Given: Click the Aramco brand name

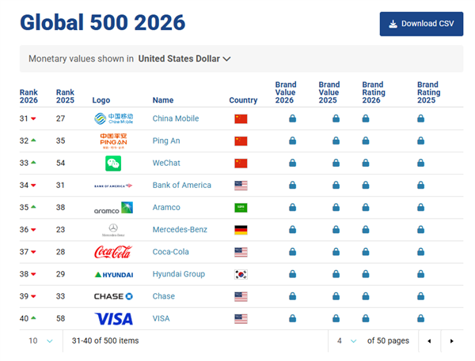Looking at the screenshot, I should click(166, 208).
